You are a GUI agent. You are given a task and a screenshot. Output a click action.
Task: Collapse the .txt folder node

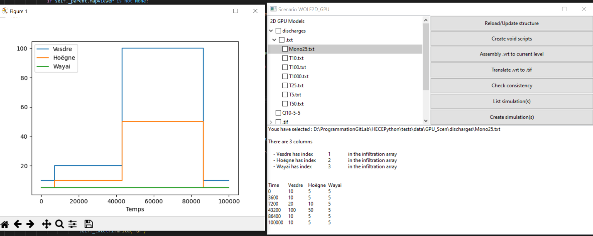tap(274, 40)
